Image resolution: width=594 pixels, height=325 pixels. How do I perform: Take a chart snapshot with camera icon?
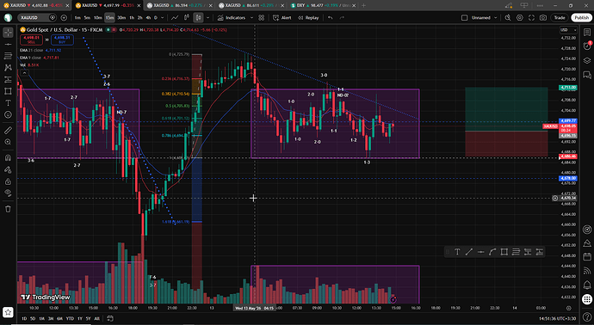coord(543,18)
